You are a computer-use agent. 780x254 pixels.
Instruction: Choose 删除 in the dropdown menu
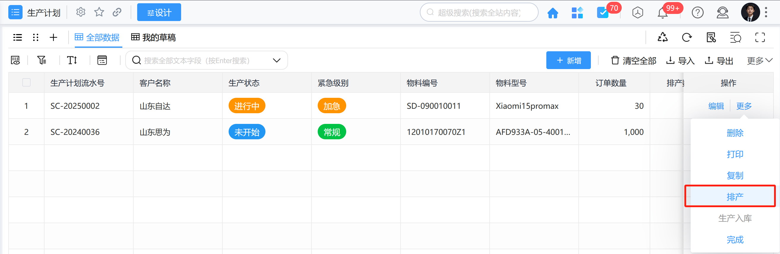pyautogui.click(x=735, y=133)
